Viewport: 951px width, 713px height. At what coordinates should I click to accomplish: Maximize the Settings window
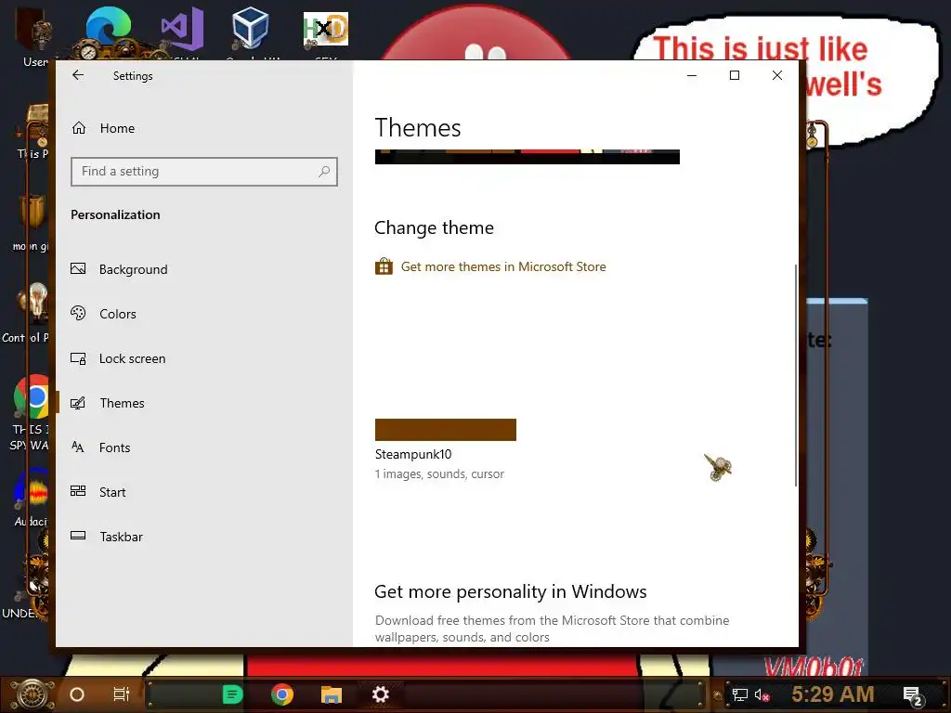pos(735,75)
